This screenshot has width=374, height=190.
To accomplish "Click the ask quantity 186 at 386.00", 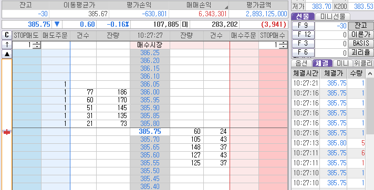I will tap(113, 92).
